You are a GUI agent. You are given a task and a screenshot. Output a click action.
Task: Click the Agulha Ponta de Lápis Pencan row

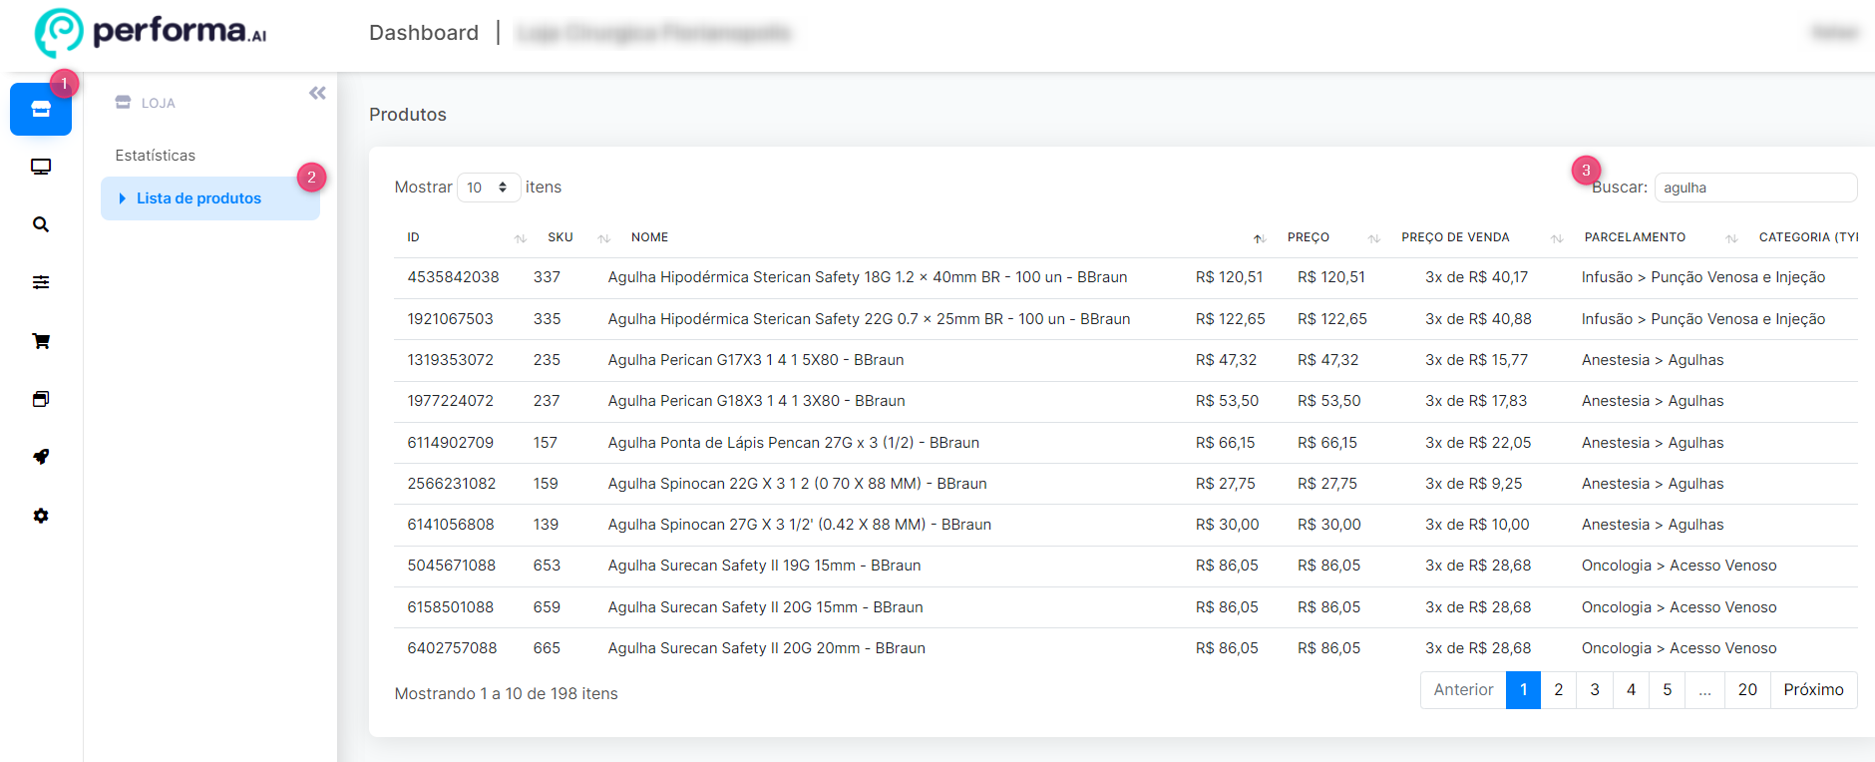coord(1126,443)
